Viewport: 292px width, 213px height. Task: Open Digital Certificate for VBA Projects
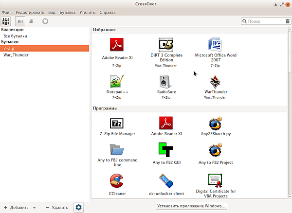215,180
